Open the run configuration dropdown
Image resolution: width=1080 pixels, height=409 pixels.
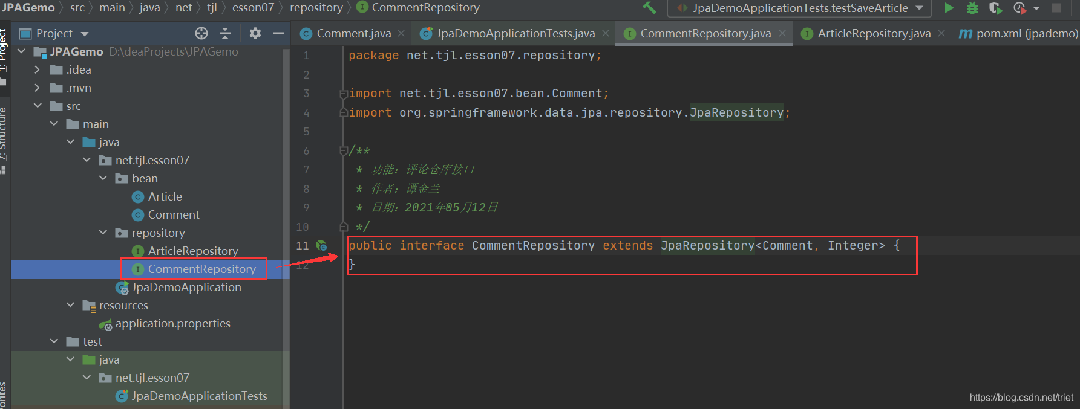coord(799,8)
